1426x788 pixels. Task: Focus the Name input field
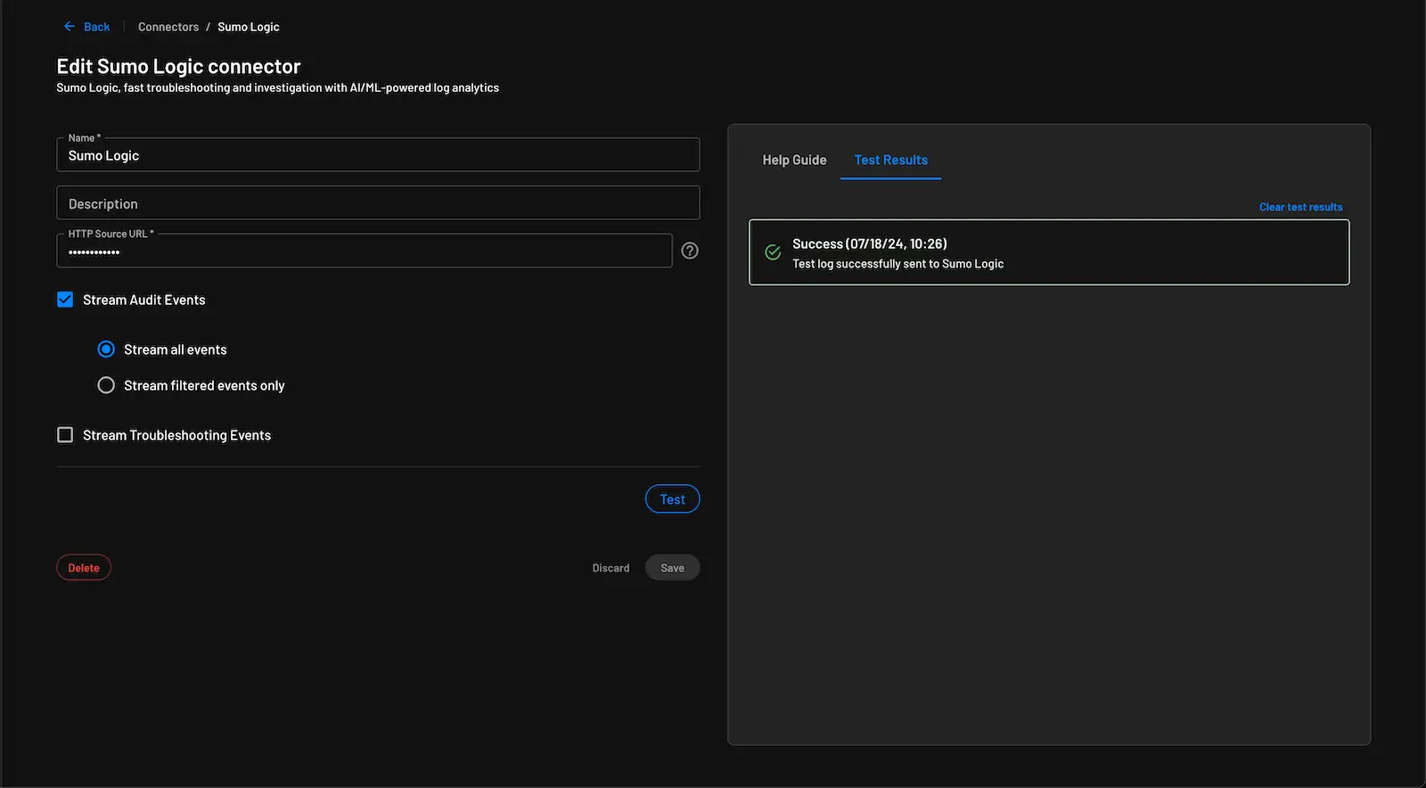(378, 154)
